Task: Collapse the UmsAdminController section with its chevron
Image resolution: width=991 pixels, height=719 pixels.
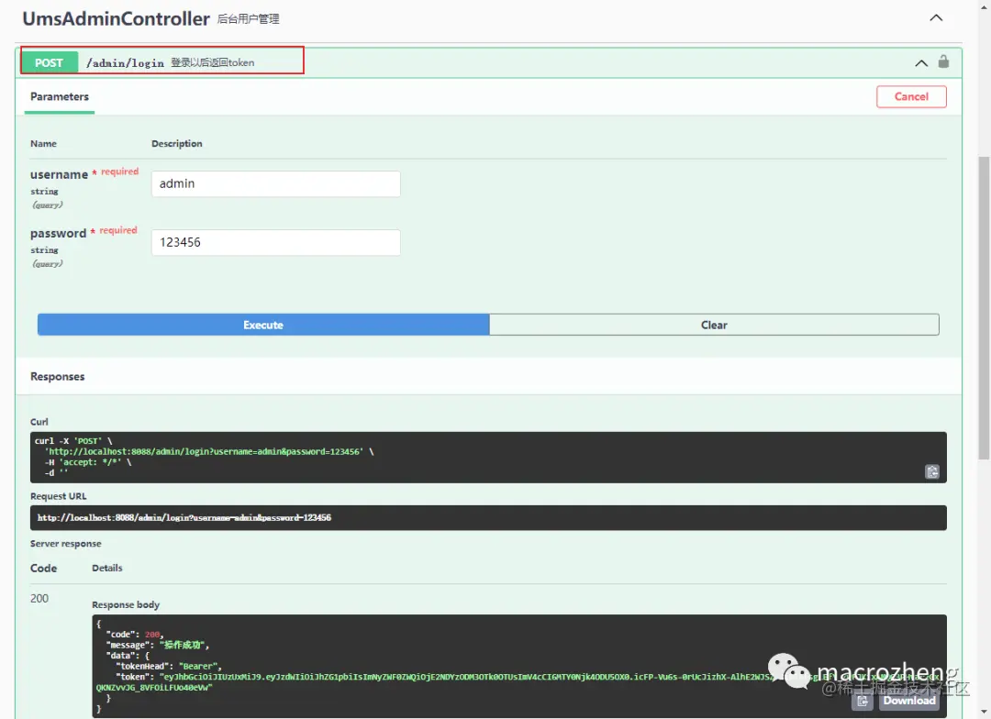Action: [x=936, y=17]
